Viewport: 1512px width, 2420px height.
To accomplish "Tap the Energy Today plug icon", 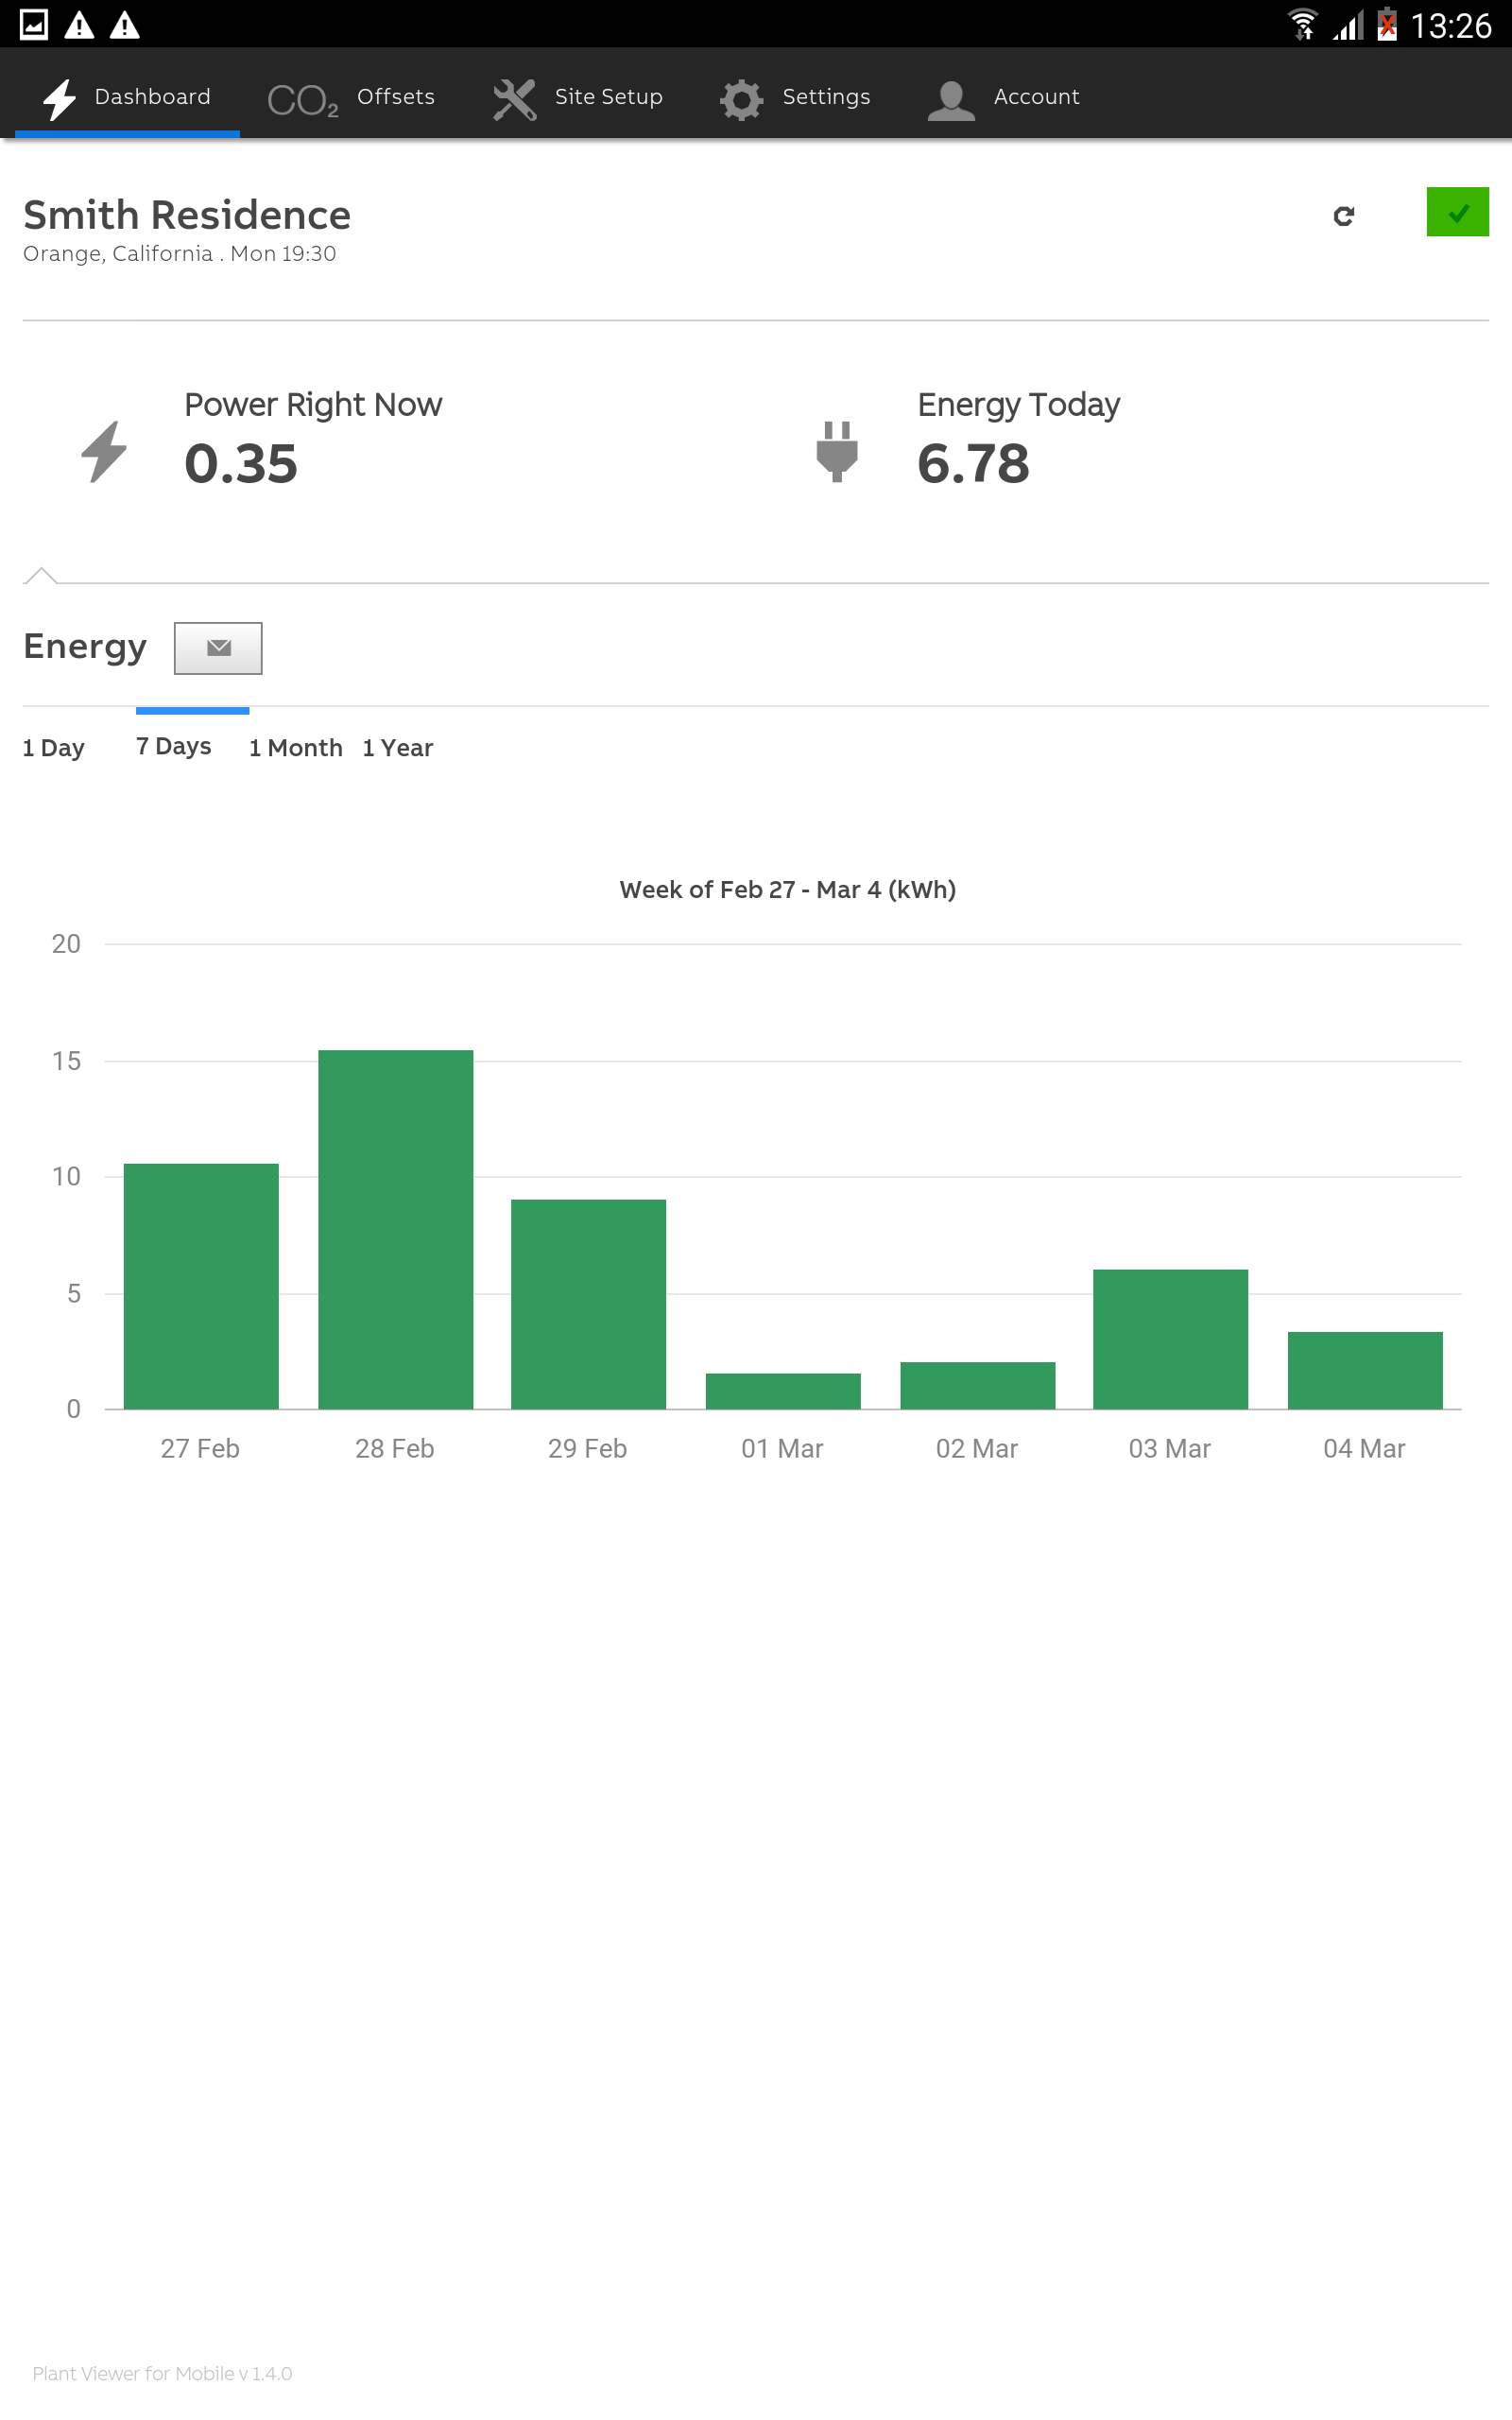I will click(x=837, y=452).
